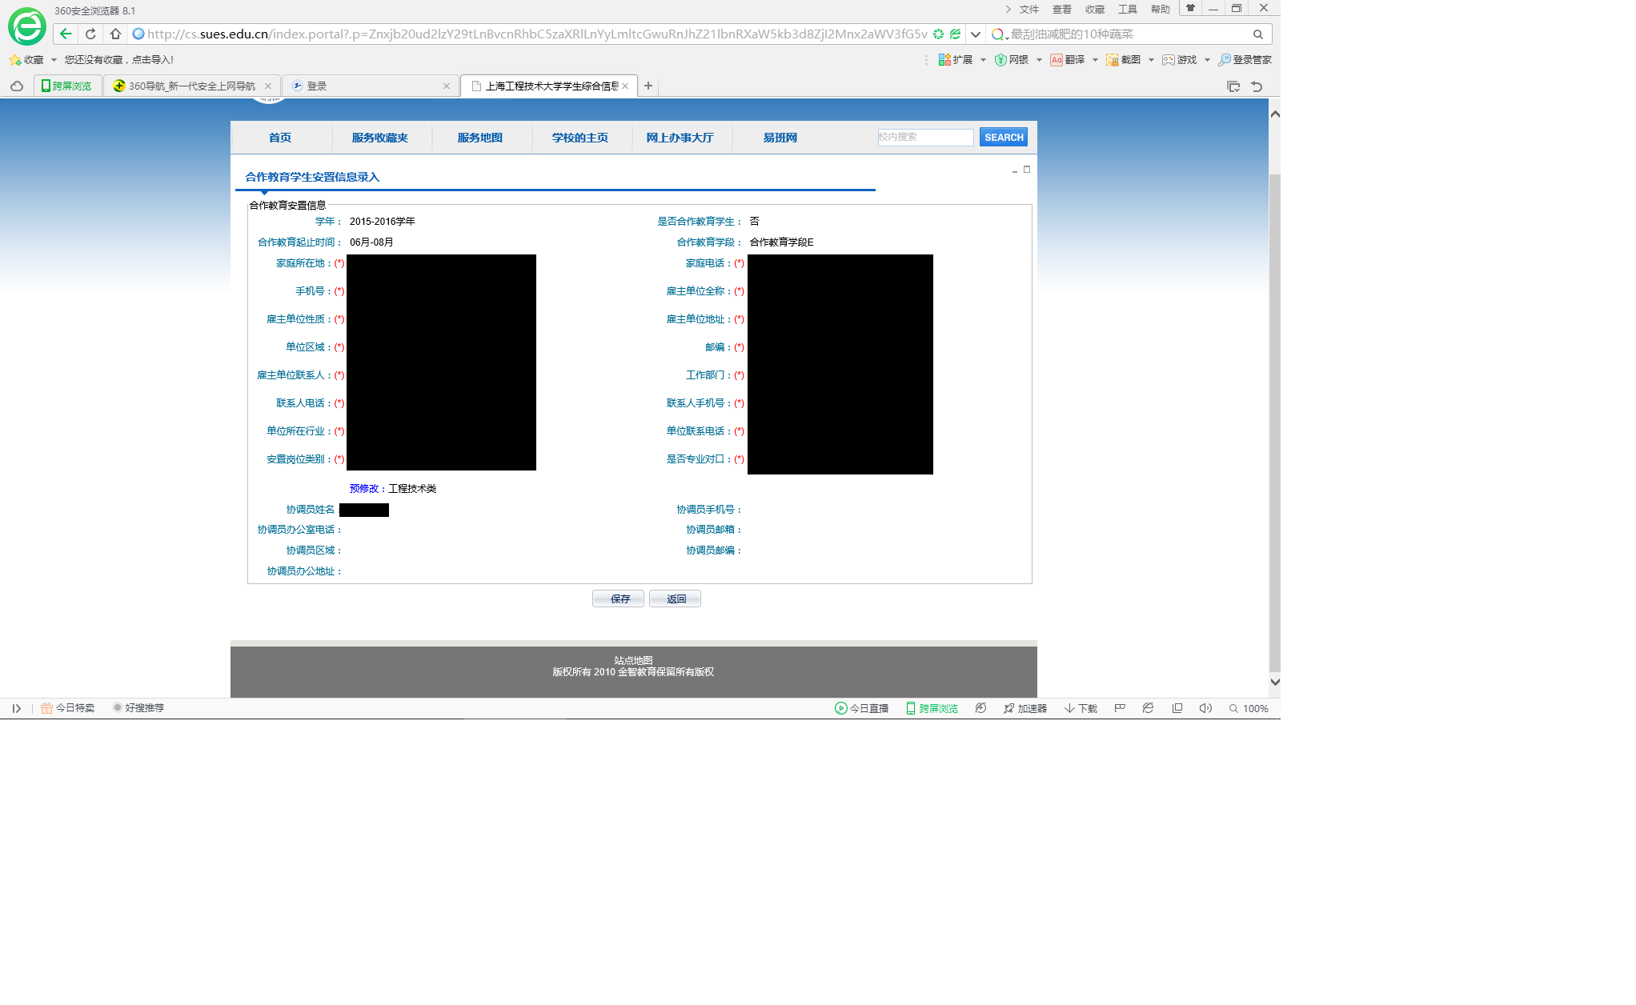Image resolution: width=1636 pixels, height=1005 pixels.
Task: Expand the address bar history dropdown arrow
Action: [975, 34]
